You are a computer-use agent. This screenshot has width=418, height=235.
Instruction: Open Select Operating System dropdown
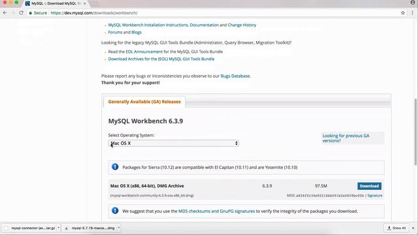coord(174,144)
